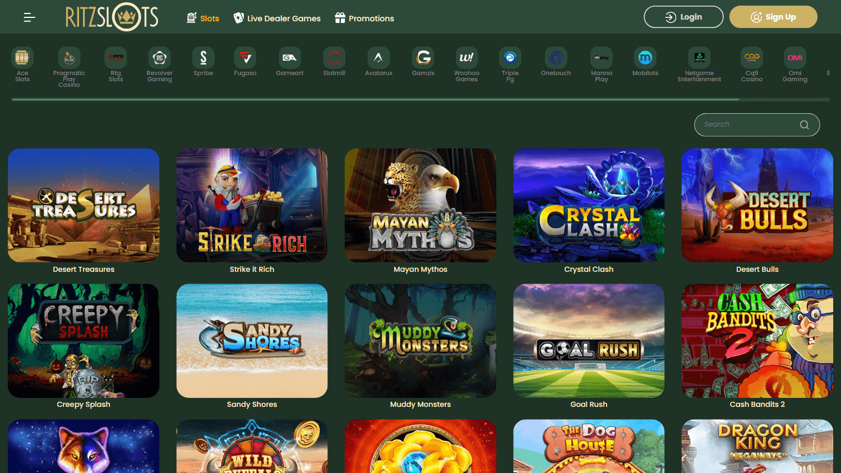Image resolution: width=841 pixels, height=473 pixels.
Task: Select the Avatarux provider icon
Action: 378,57
